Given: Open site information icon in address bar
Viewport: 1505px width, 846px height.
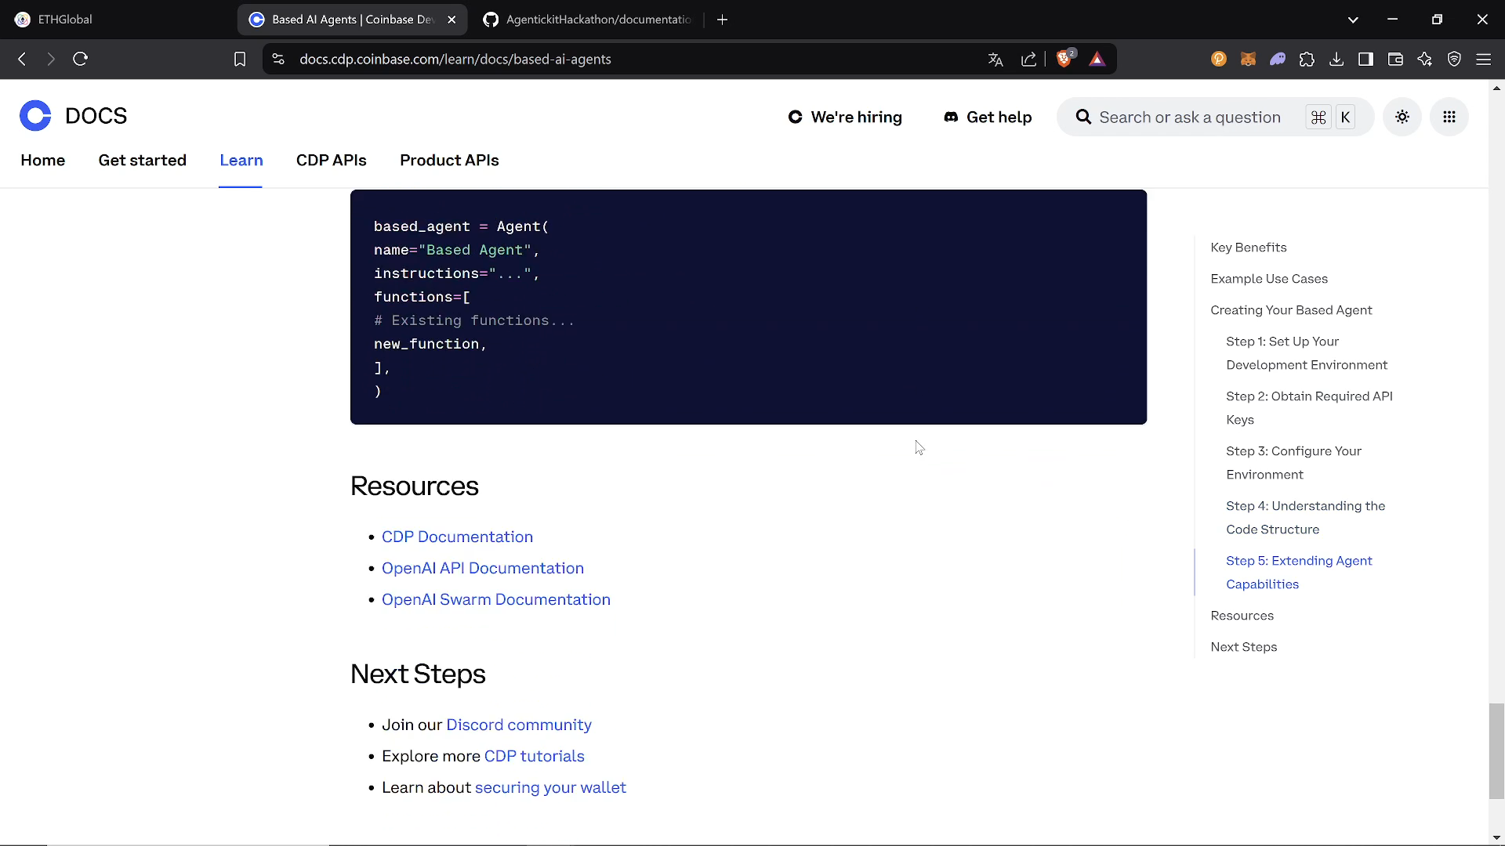Looking at the screenshot, I should [278, 59].
